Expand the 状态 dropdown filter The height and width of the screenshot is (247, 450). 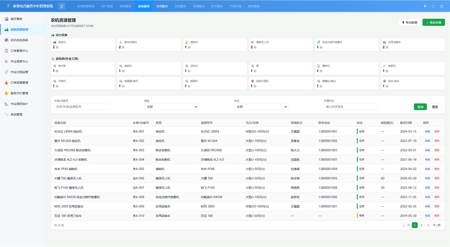pyautogui.click(x=261, y=107)
